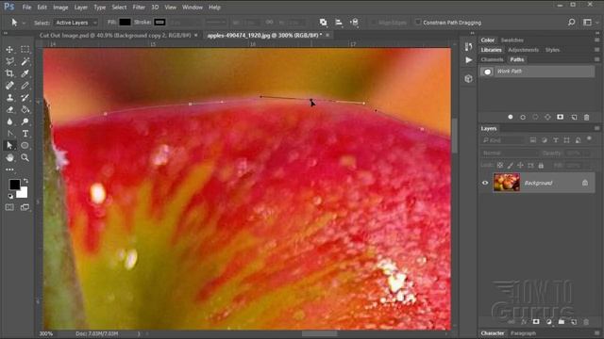Toggle Constrain Path Dragging checkbox
Viewport: 604px width, 339px height.
tap(418, 23)
